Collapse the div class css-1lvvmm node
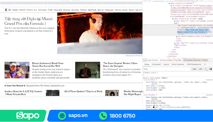The height and width of the screenshot is (122, 213). (x=173, y=19)
